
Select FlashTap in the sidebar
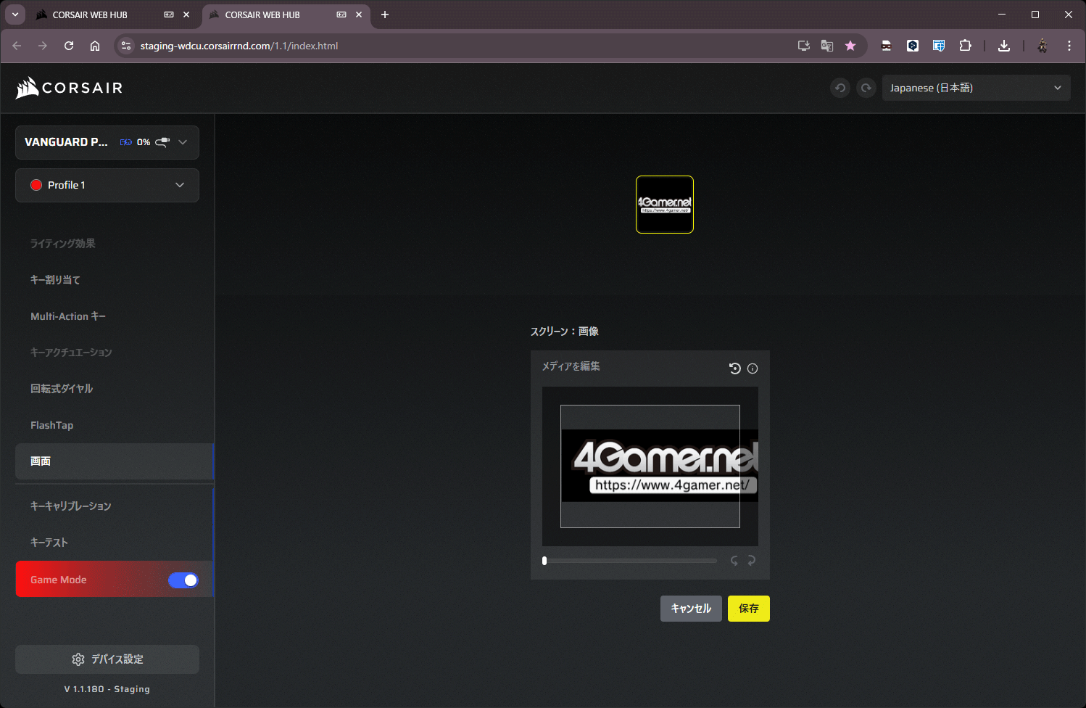pyautogui.click(x=52, y=425)
